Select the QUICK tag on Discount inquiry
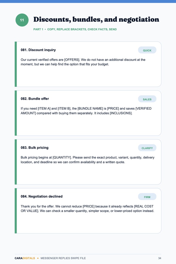 (147, 50)
